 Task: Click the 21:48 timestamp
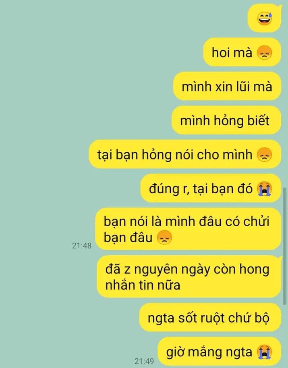(x=82, y=246)
